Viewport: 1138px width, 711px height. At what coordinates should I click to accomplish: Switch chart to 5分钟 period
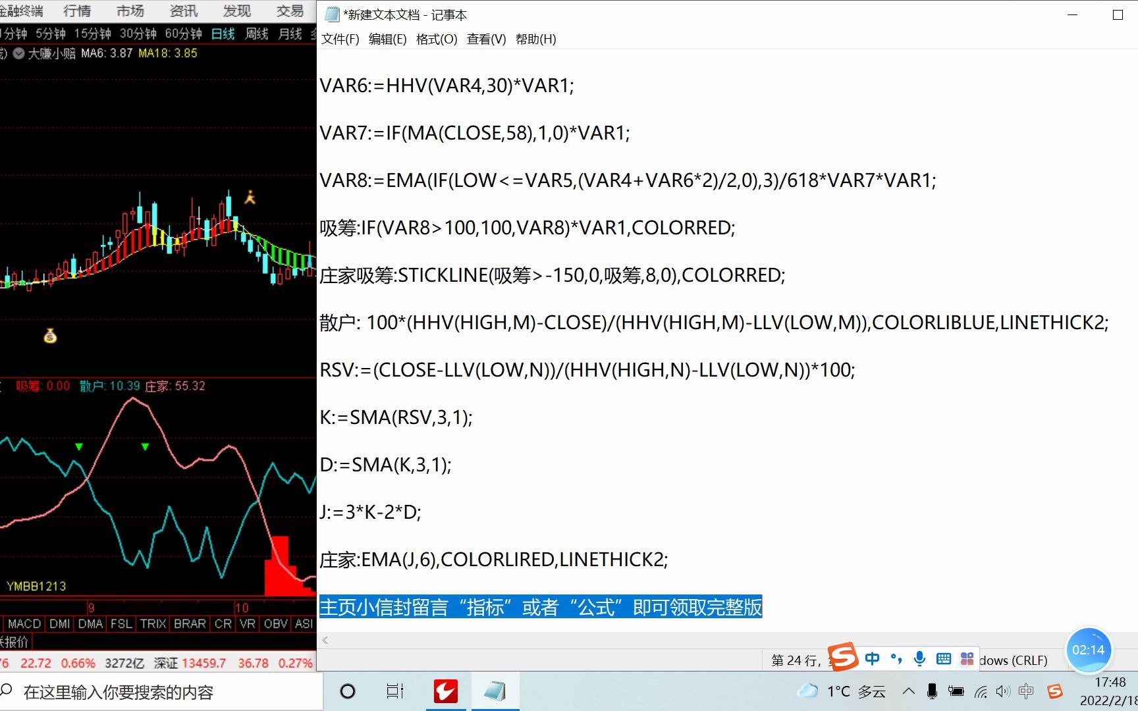pos(51,34)
